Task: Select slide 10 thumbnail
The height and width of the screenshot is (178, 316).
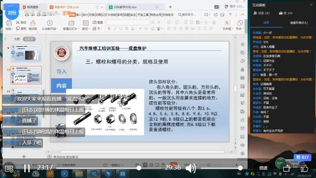Action: [26, 75]
